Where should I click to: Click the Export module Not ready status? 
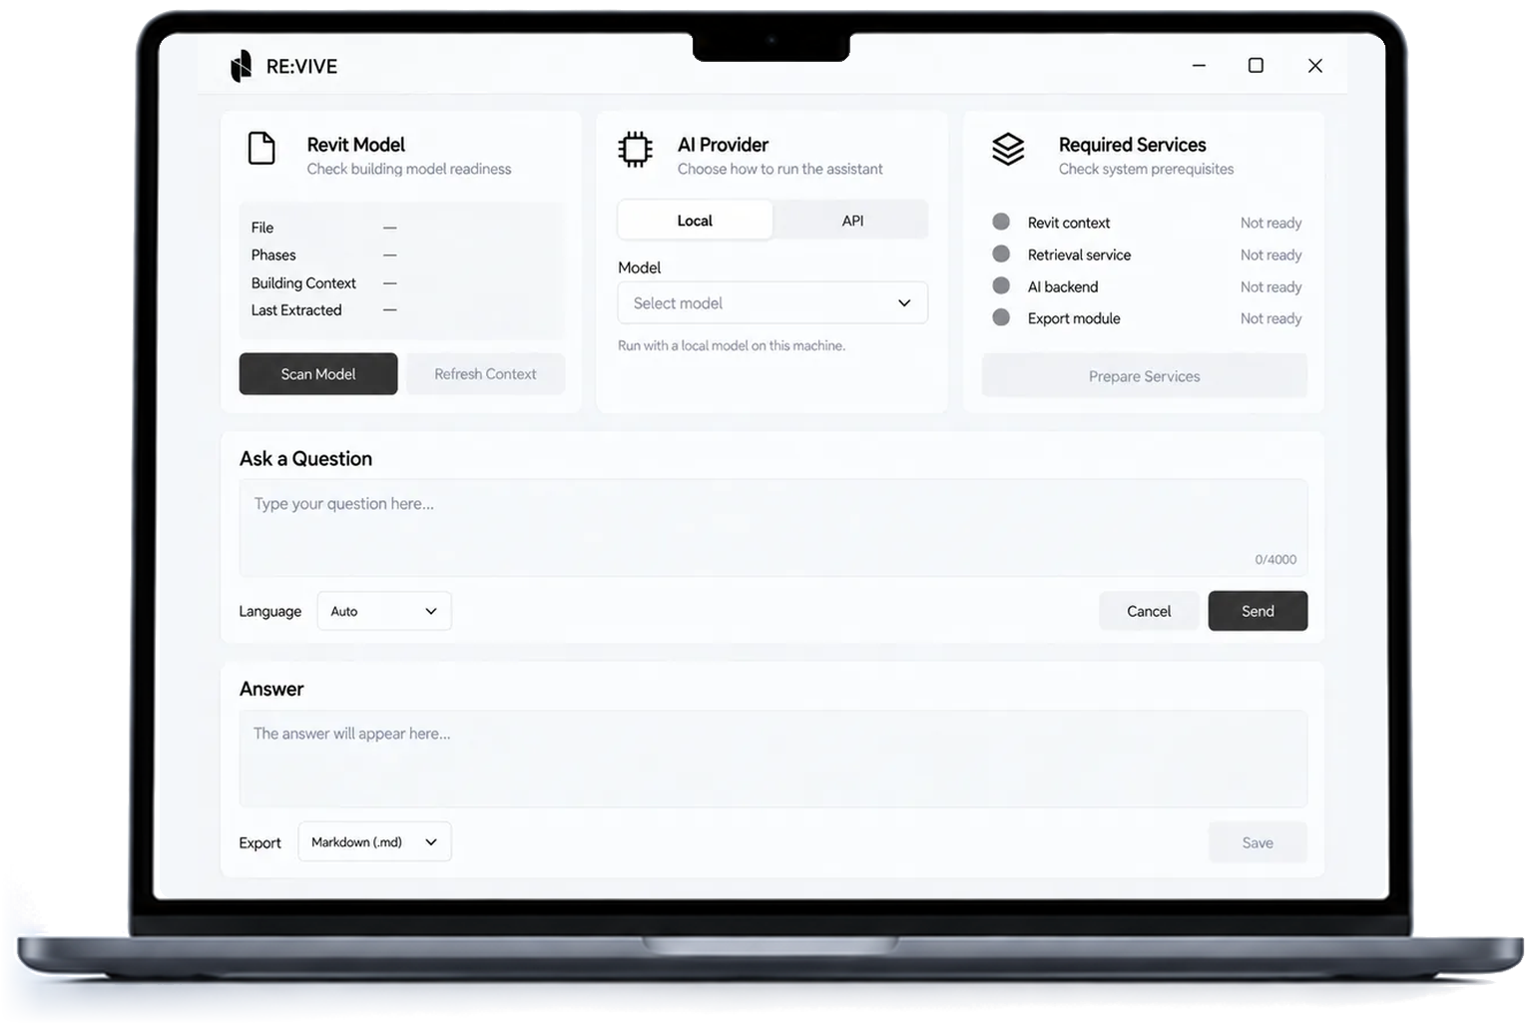click(1271, 318)
